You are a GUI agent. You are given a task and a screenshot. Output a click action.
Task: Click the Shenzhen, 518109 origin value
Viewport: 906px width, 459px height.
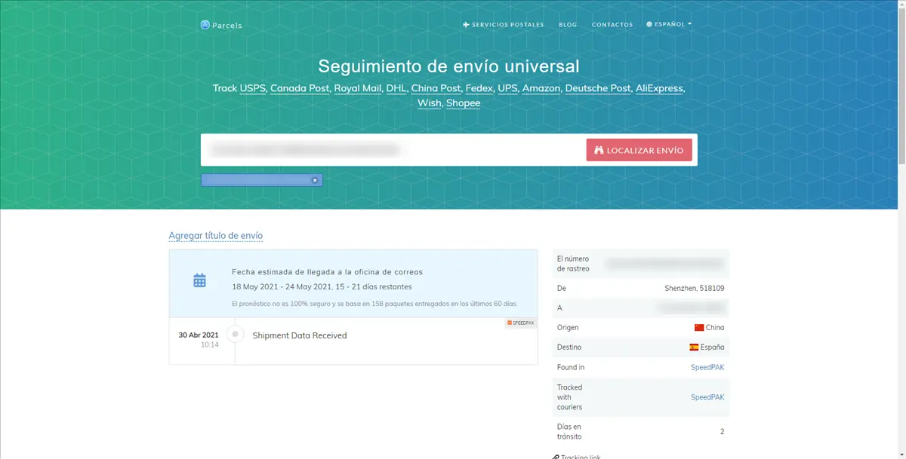tap(695, 289)
